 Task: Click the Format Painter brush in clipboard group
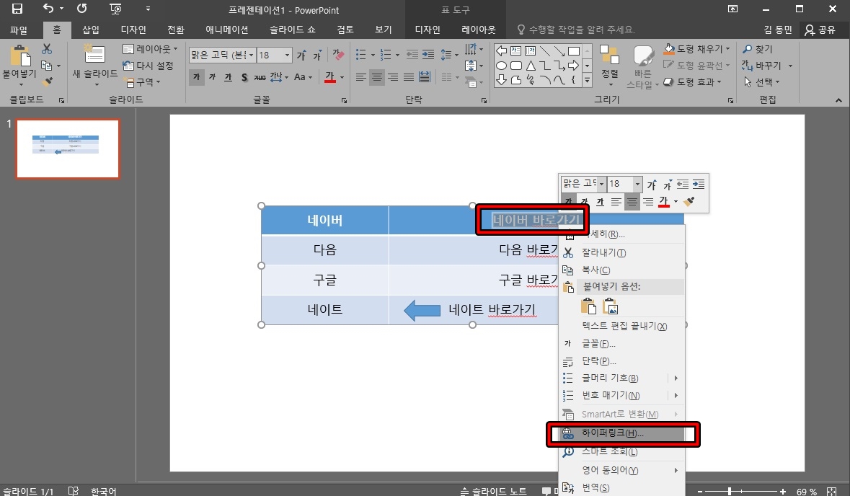point(47,82)
